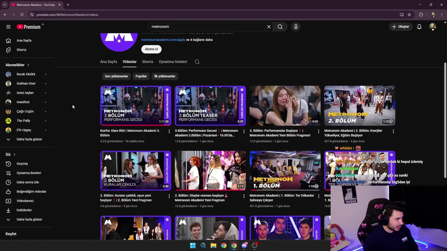The width and height of the screenshot is (447, 251).
Task: Clear the search box with X icon
Action: [x=269, y=26]
